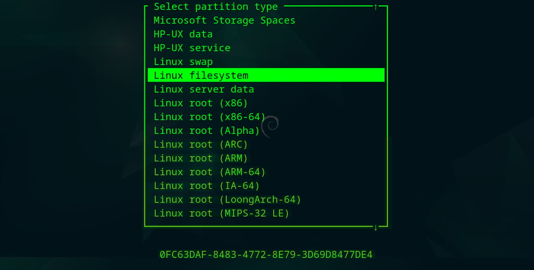Screen dimensions: 534x270
Task: Pick Linux swap partition type
Action: [183, 62]
